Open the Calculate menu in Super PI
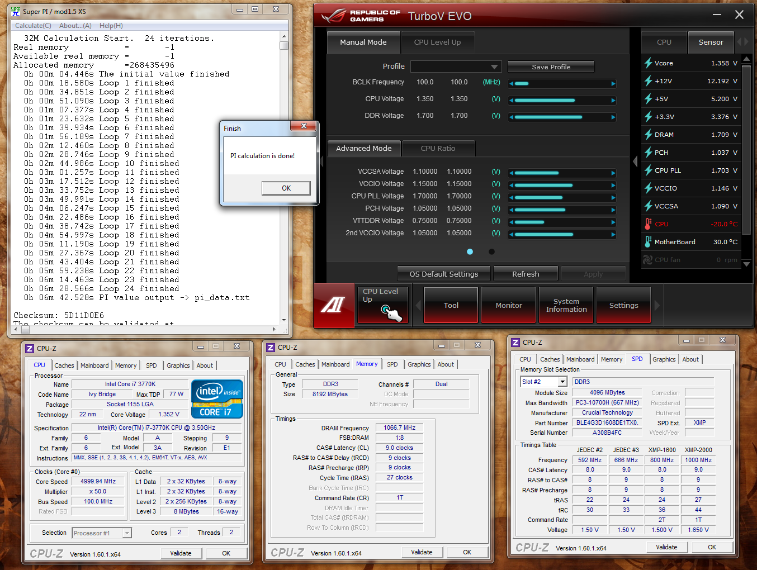The width and height of the screenshot is (757, 570). 33,26
